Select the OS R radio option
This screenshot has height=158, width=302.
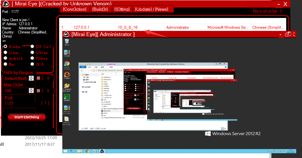point(32,64)
